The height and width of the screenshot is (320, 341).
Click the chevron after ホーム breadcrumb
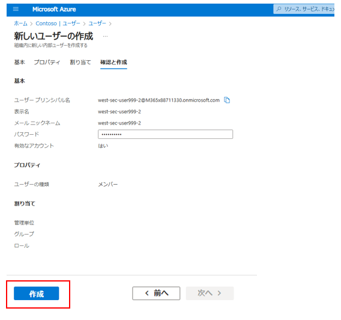point(31,23)
